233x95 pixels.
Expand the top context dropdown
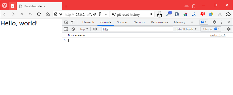[84, 29]
